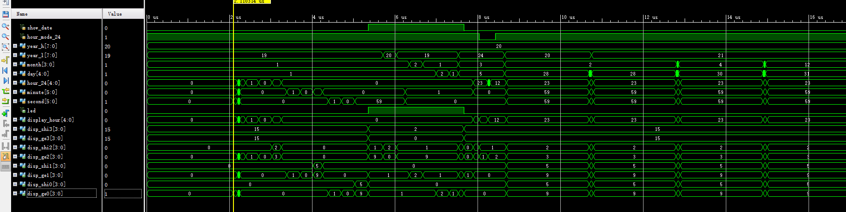Click the second bus icon
Viewport: 846px width, 212px height.
tap(23, 101)
